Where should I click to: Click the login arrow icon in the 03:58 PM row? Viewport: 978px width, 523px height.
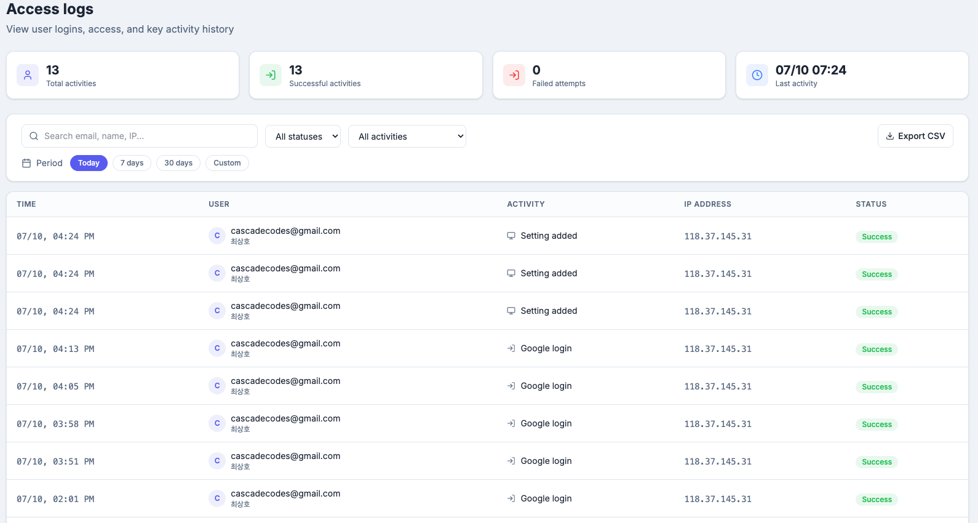click(511, 423)
